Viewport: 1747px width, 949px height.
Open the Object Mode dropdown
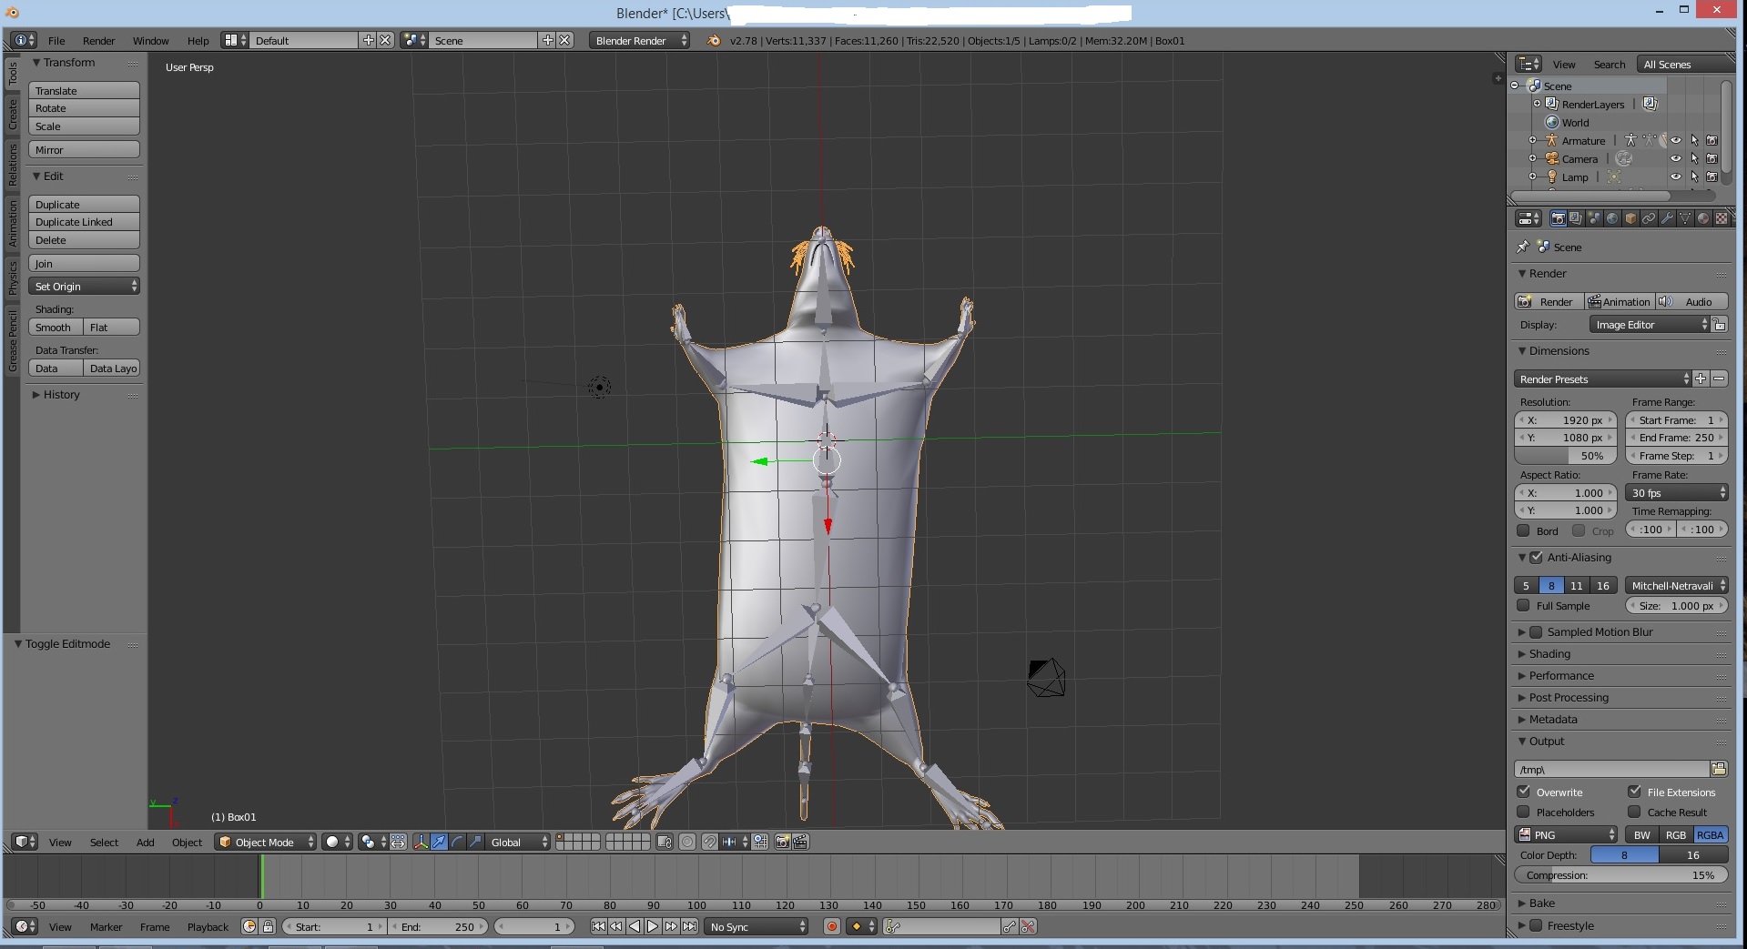click(265, 842)
